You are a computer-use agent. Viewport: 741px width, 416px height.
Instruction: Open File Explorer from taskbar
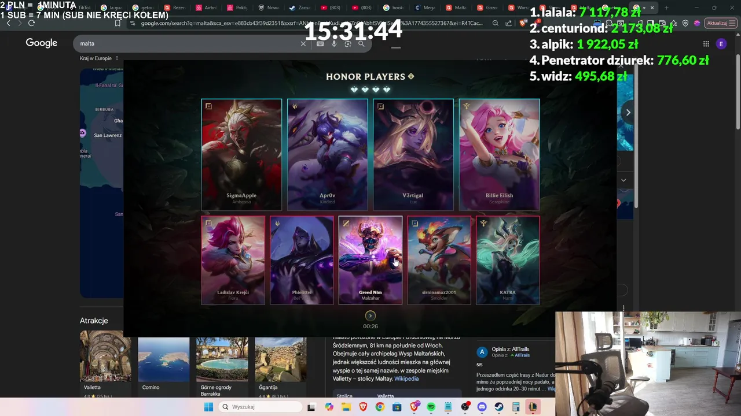point(346,407)
